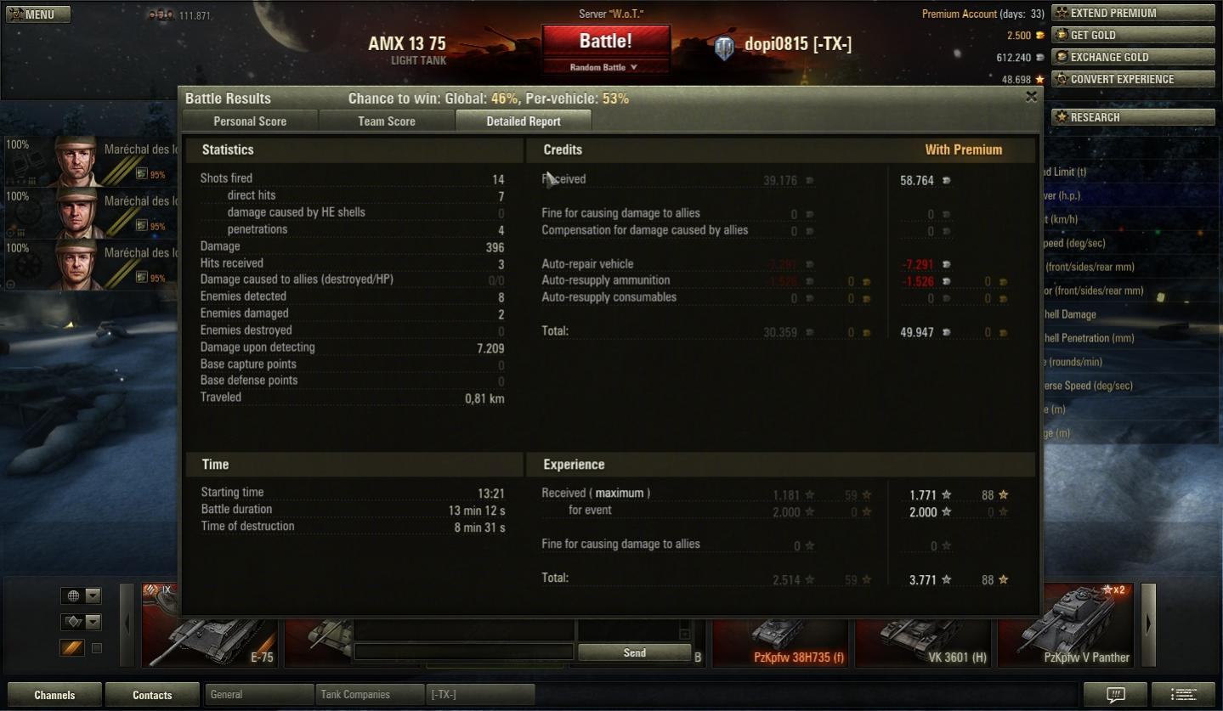This screenshot has width=1223, height=711.
Task: Click the carousel left arrow
Action: pos(127,624)
